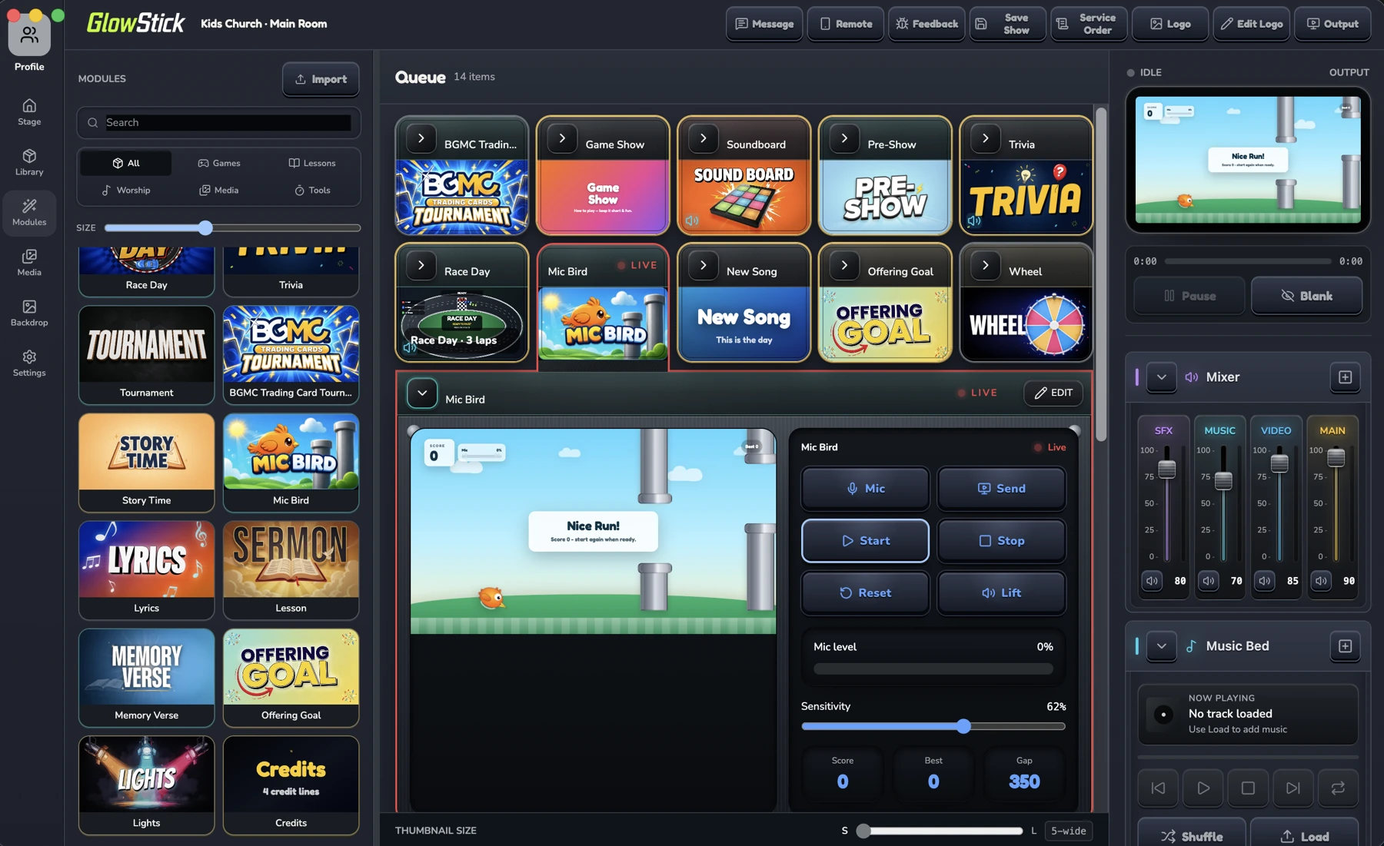Toggle Mic in Mic Bird controls

(865, 489)
